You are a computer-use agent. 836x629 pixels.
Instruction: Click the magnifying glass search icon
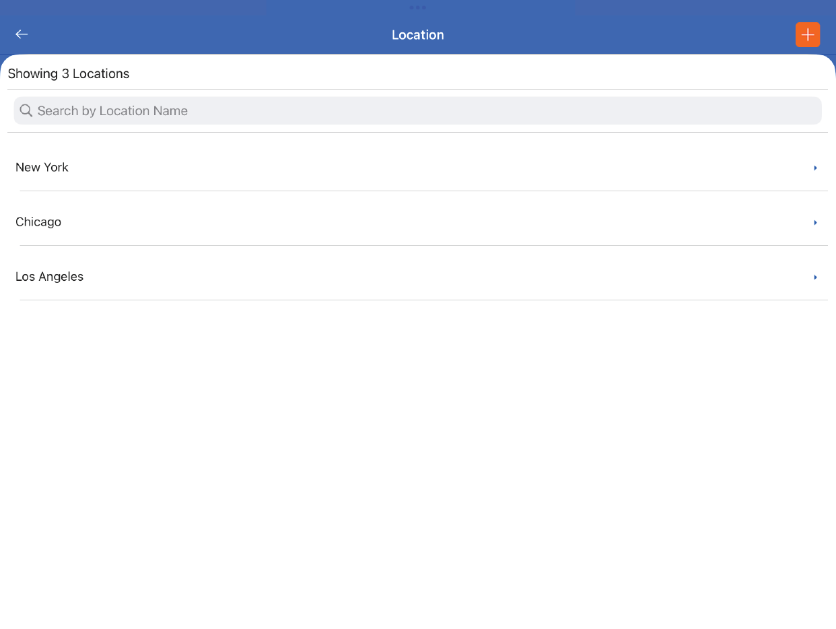coord(26,110)
